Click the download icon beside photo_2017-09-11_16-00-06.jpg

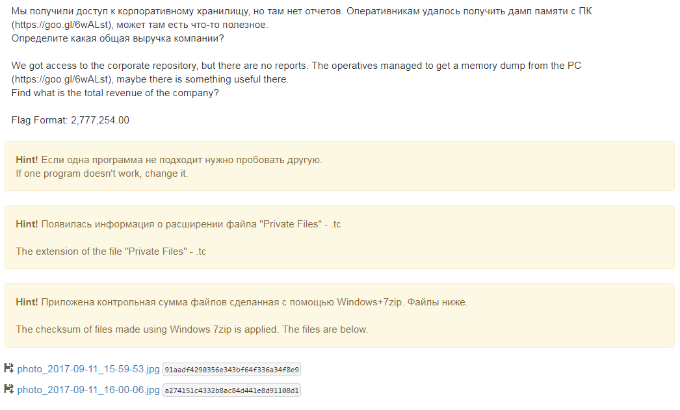9,390
